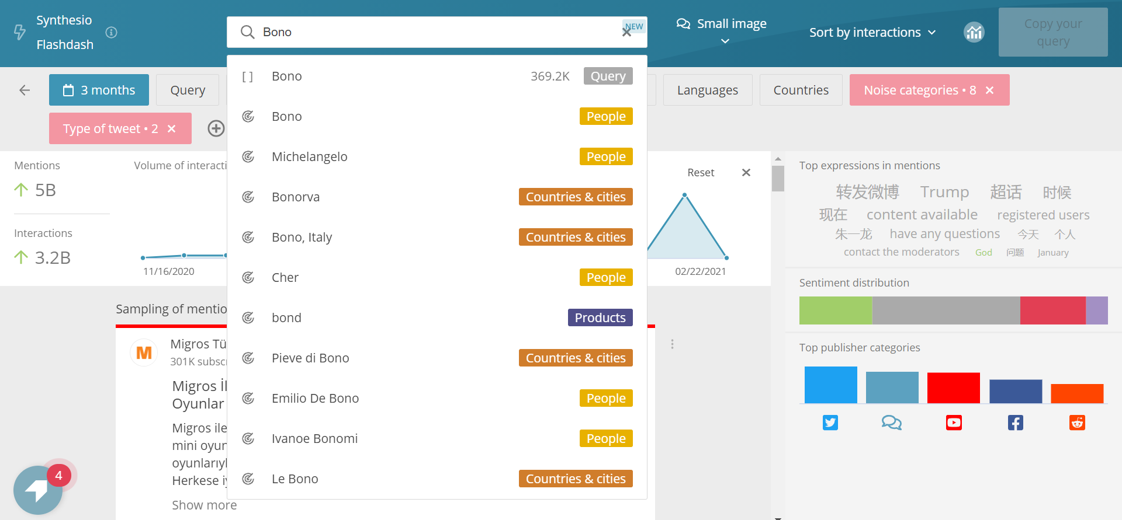Viewport: 1122px width, 520px height.
Task: Open the Sort by interactions dropdown
Action: click(x=872, y=33)
